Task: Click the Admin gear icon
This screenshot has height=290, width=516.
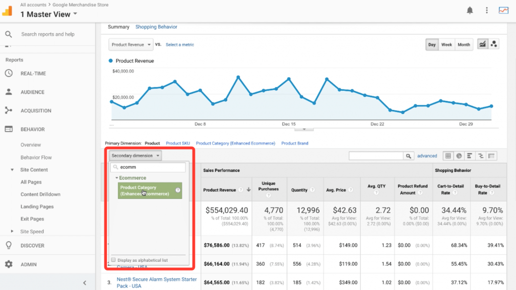Action: (x=9, y=264)
